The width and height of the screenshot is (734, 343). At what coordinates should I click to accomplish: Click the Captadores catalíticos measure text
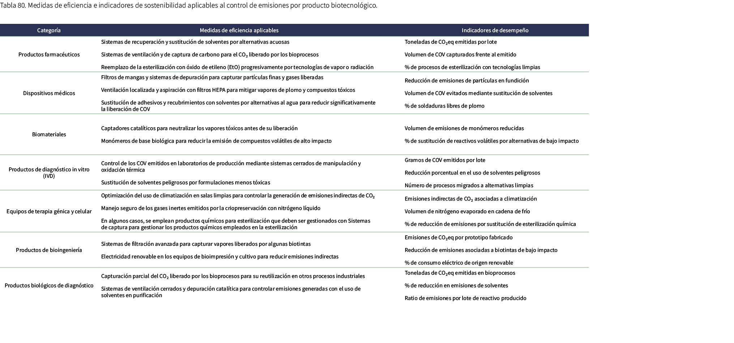199,128
